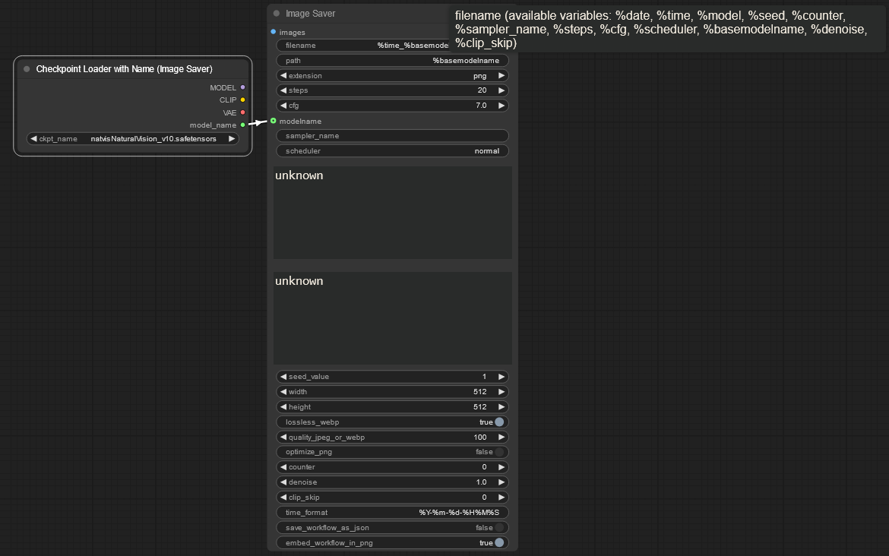Increase denoise using the right arrow
889x556 pixels.
click(501, 482)
